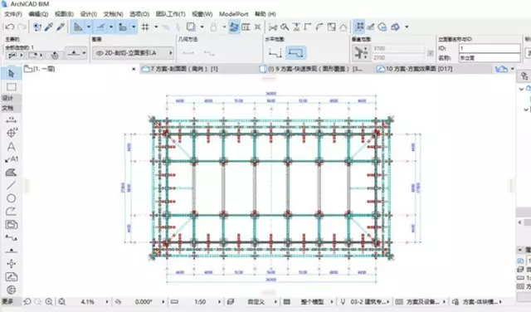Click the find and select icon before the eyedropper
Image resolution: width=531 pixels, height=312 pixels.
37,27
